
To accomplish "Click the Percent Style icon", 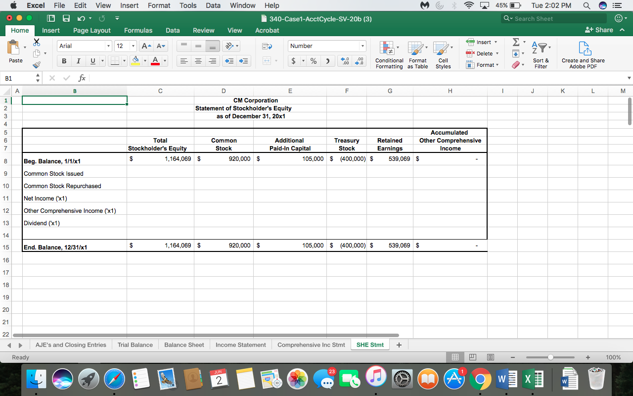I will pos(315,60).
